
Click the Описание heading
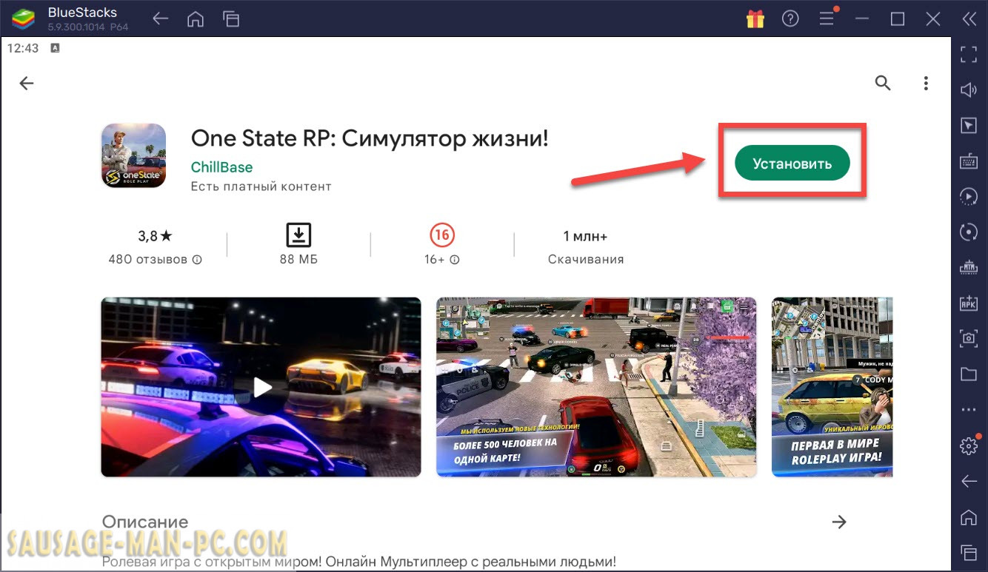tap(145, 522)
